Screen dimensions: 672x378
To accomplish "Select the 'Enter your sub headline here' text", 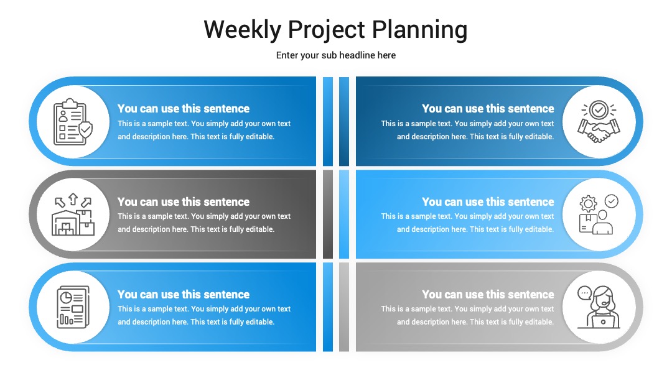I will [x=335, y=55].
